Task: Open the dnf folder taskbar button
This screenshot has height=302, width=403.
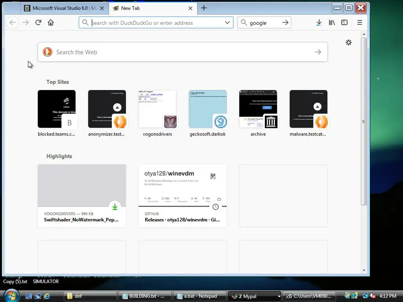Action: [x=90, y=296]
